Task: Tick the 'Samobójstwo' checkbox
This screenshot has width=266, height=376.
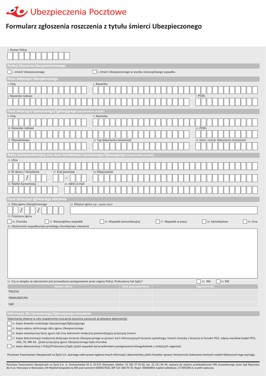Action: coord(204,222)
